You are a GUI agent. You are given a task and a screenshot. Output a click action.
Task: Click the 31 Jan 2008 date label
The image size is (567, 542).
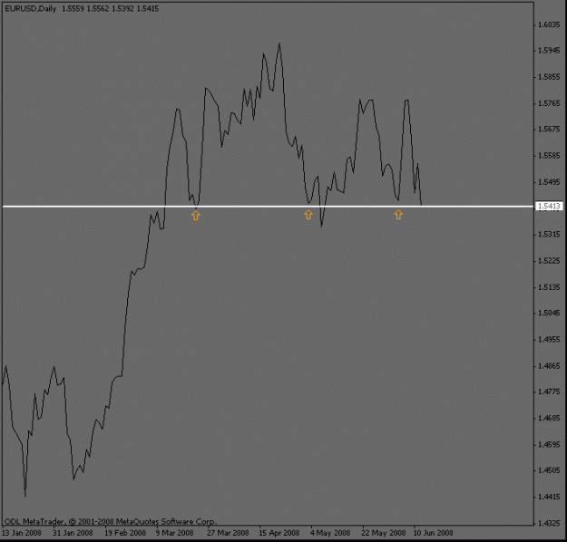pyautogui.click(x=73, y=533)
